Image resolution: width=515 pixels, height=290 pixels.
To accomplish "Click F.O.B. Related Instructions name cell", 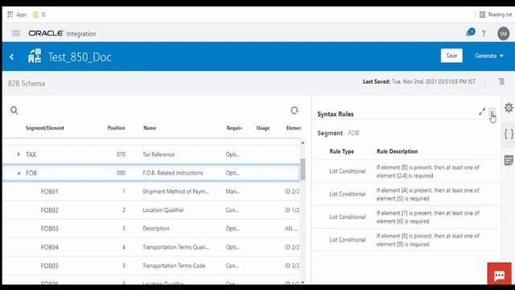I will pos(173,172).
